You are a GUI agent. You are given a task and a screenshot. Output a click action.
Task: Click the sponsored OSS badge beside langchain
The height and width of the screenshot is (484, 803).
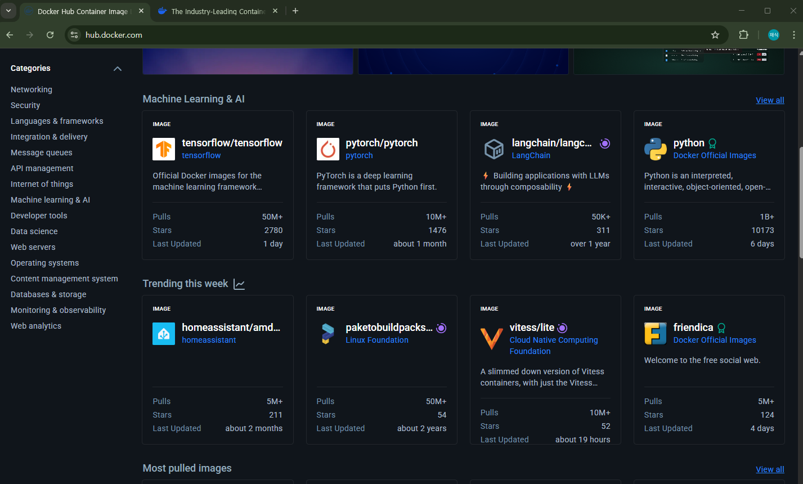tap(605, 144)
